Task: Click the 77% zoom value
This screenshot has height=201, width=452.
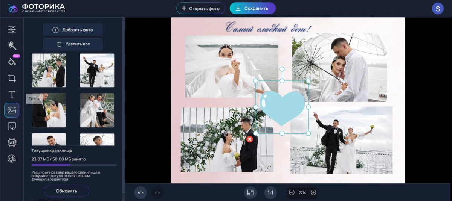Action: 302,193
